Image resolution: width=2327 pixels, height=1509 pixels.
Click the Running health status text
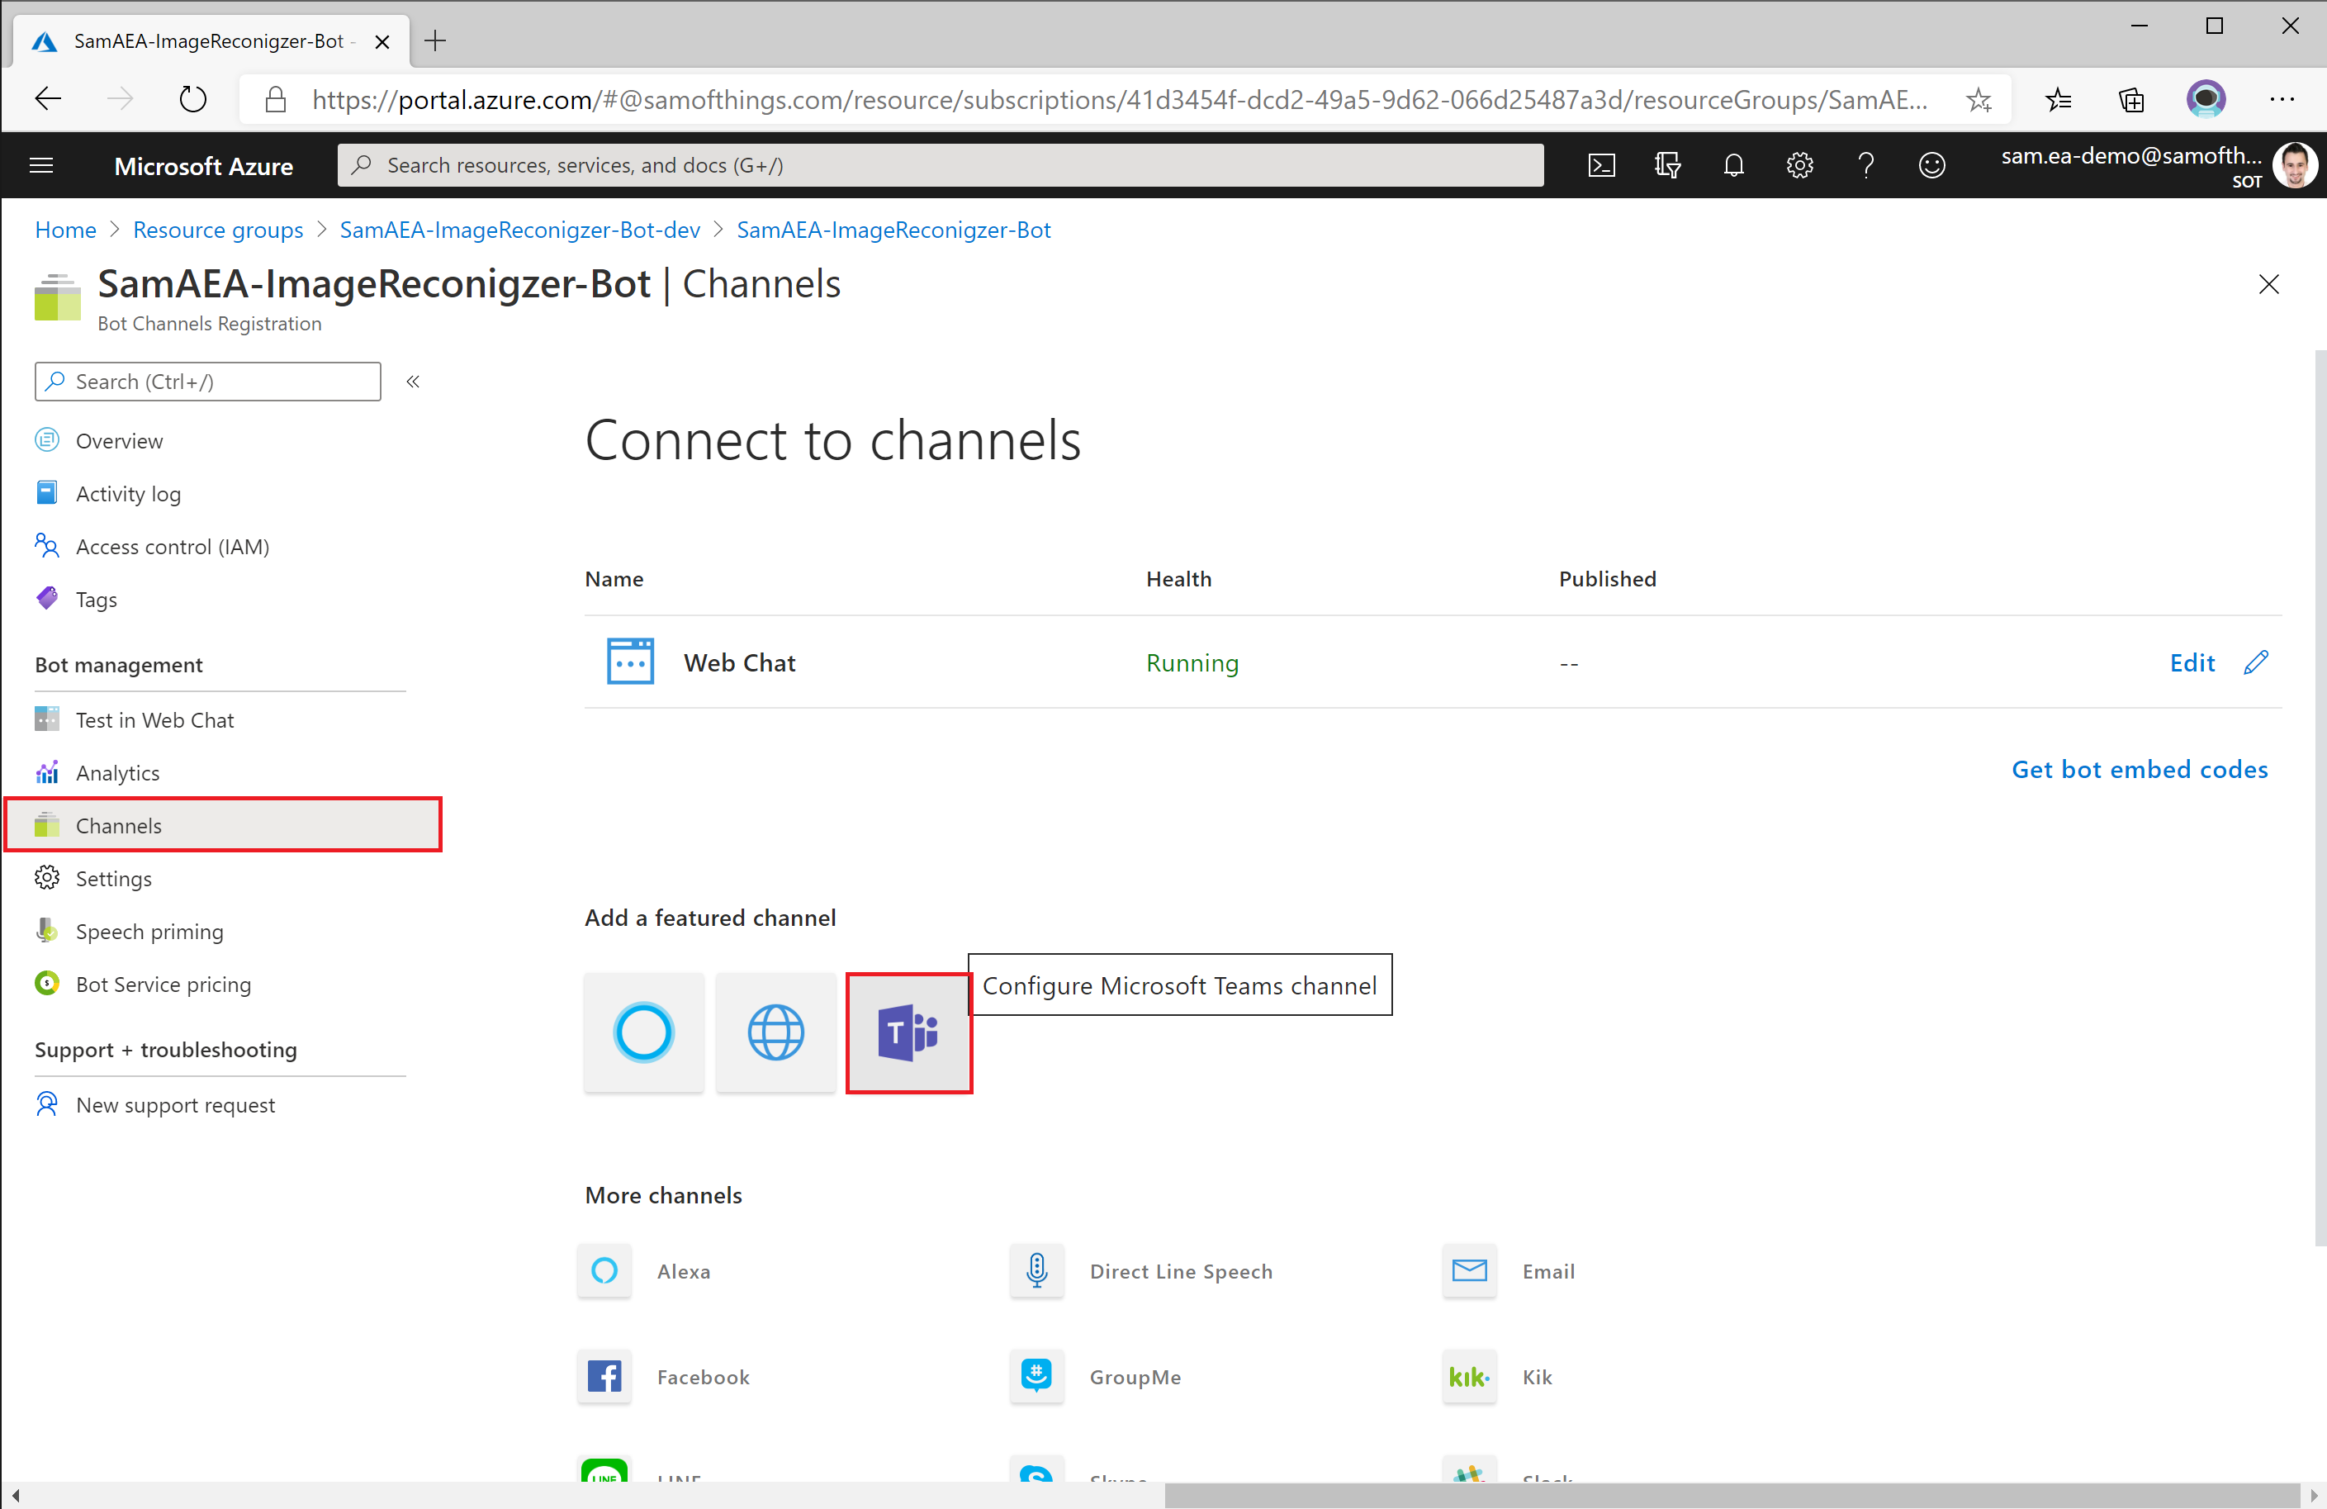(x=1192, y=663)
